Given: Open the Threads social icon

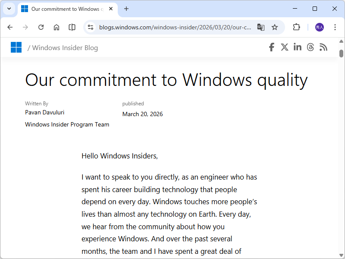Looking at the screenshot, I should (310, 47).
